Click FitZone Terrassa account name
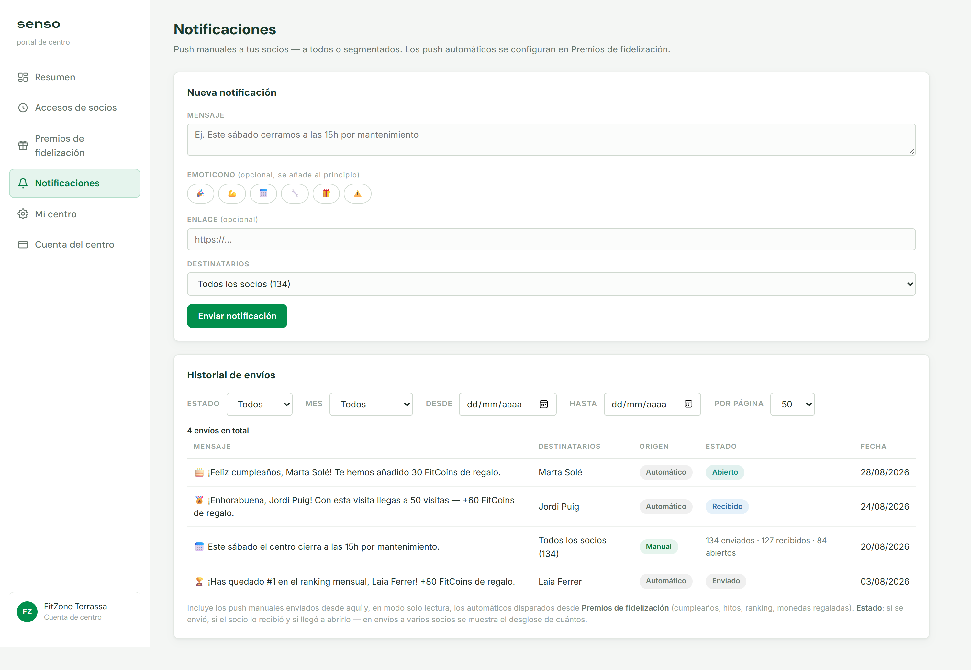Image resolution: width=971 pixels, height=670 pixels. click(75, 606)
